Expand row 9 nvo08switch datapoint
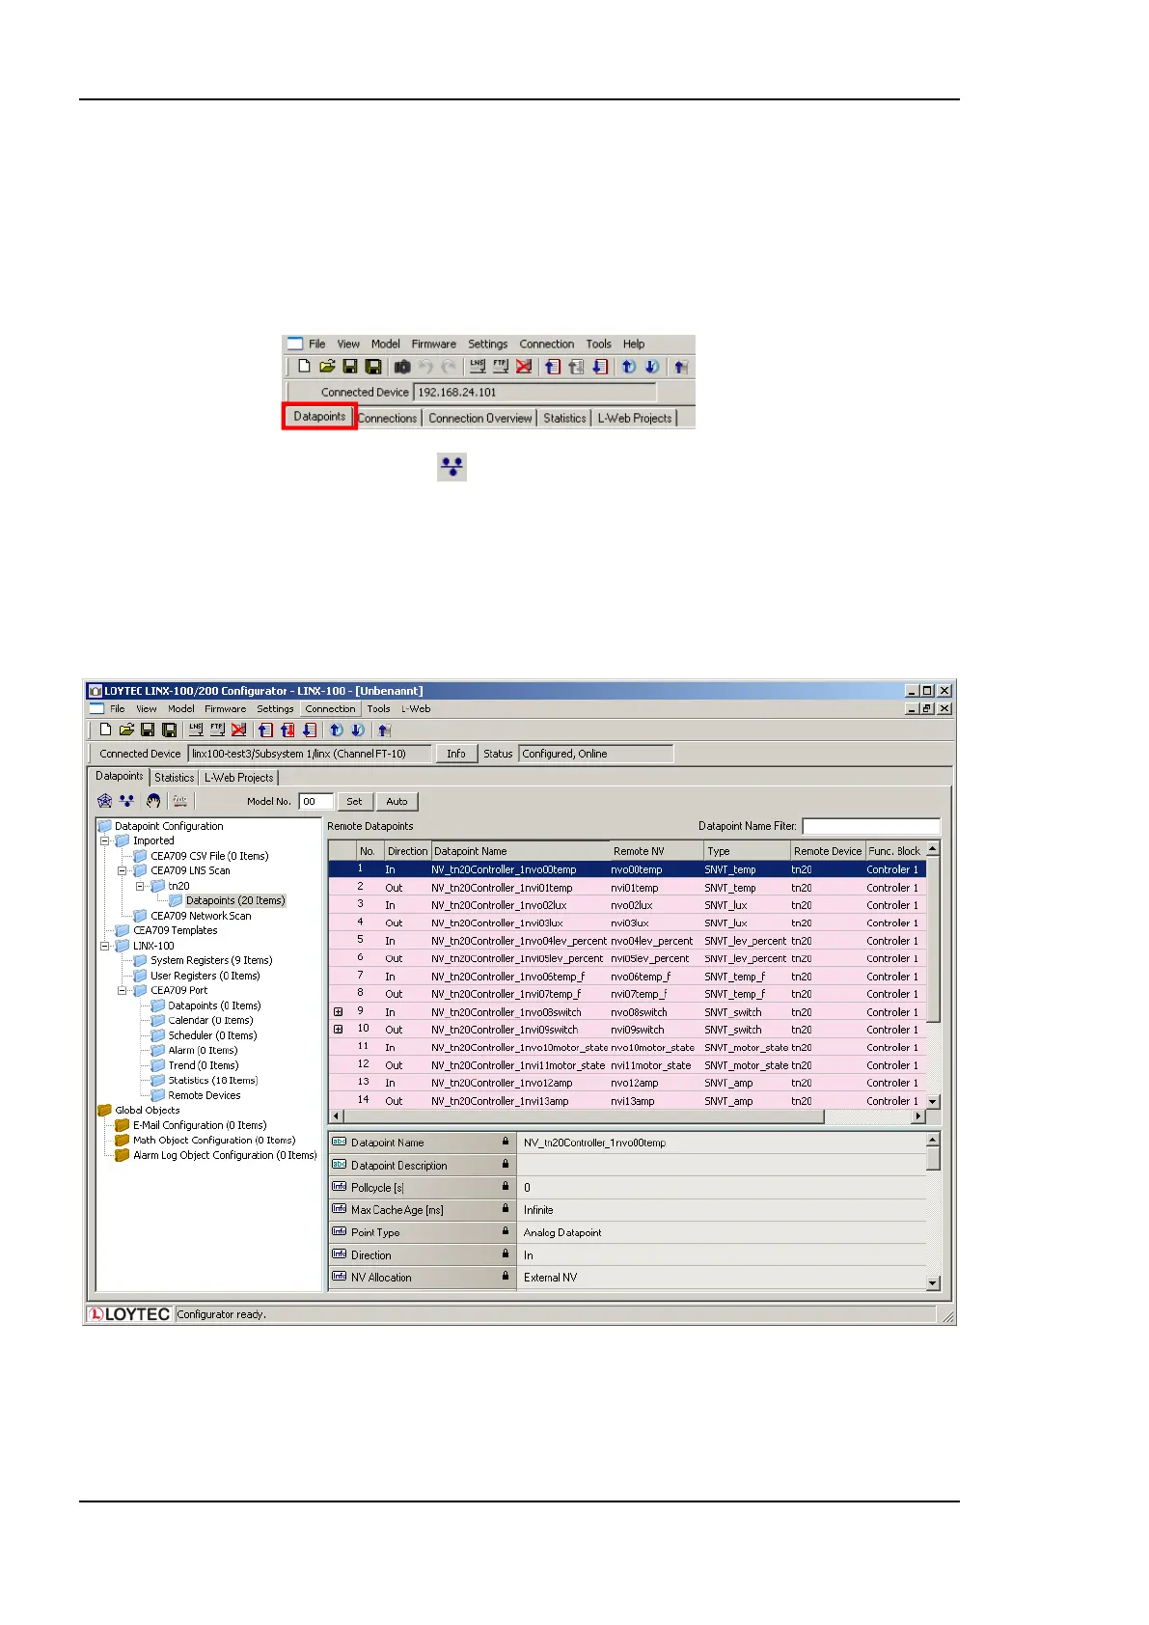Viewport: 1149px width, 1625px height. 338,1012
